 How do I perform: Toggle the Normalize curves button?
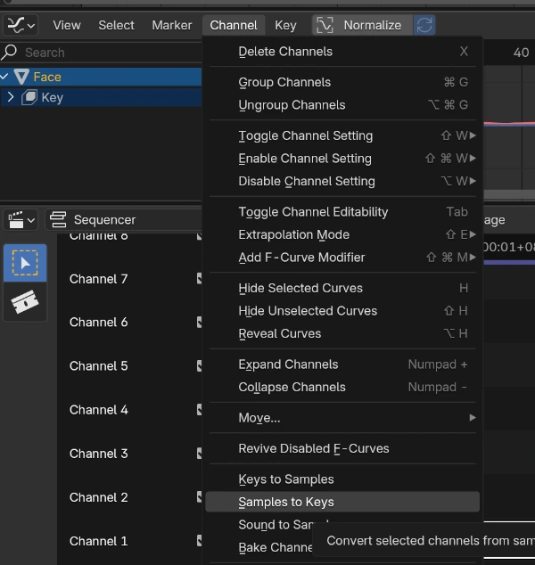(x=361, y=25)
